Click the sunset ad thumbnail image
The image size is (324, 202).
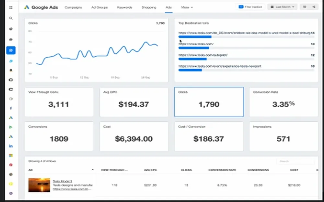click(39, 185)
